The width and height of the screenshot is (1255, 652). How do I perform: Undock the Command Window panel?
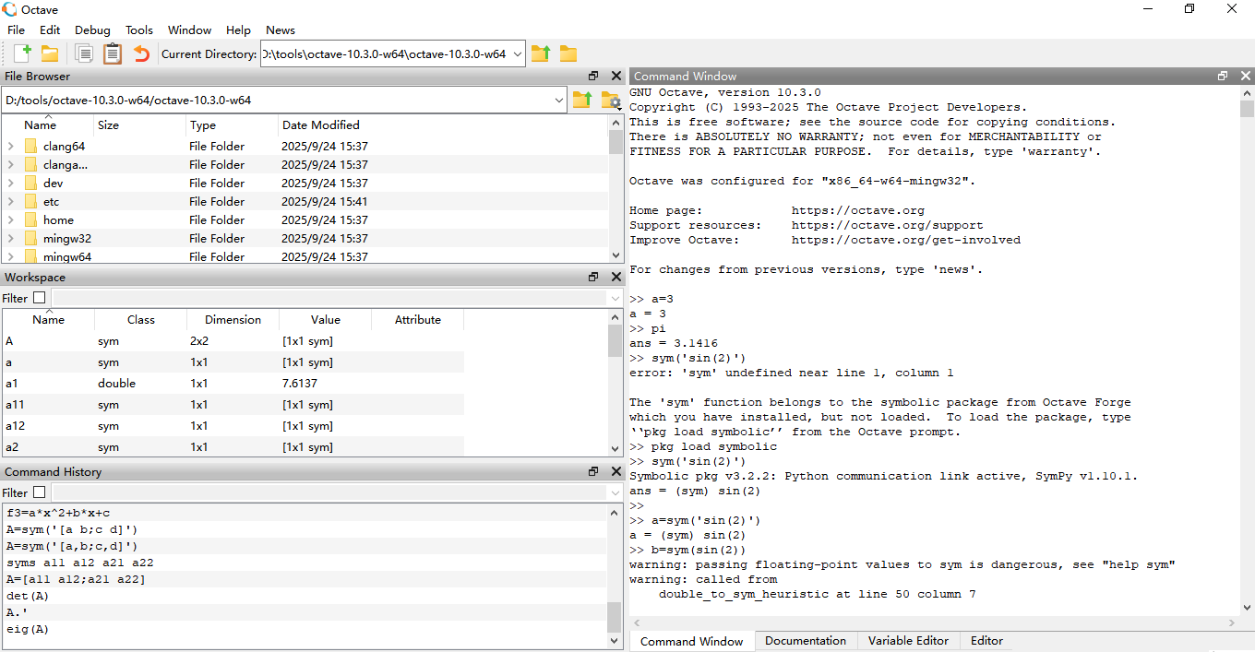click(x=1223, y=77)
